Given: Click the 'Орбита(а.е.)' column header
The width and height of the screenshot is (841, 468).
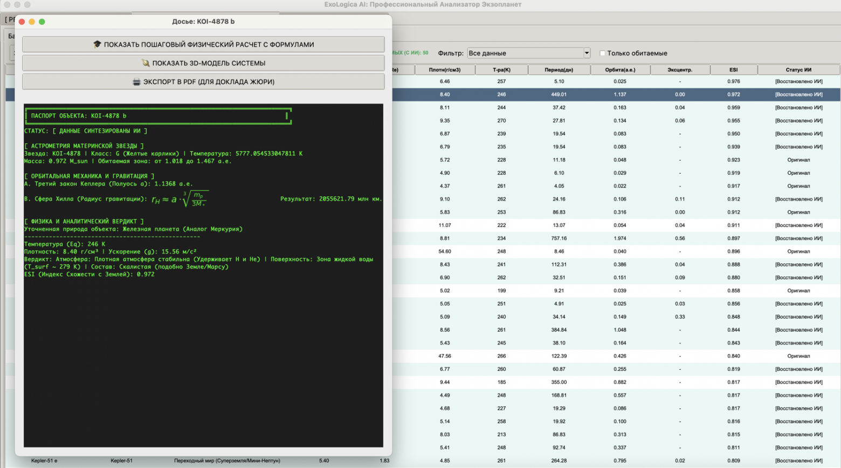Looking at the screenshot, I should (620, 70).
